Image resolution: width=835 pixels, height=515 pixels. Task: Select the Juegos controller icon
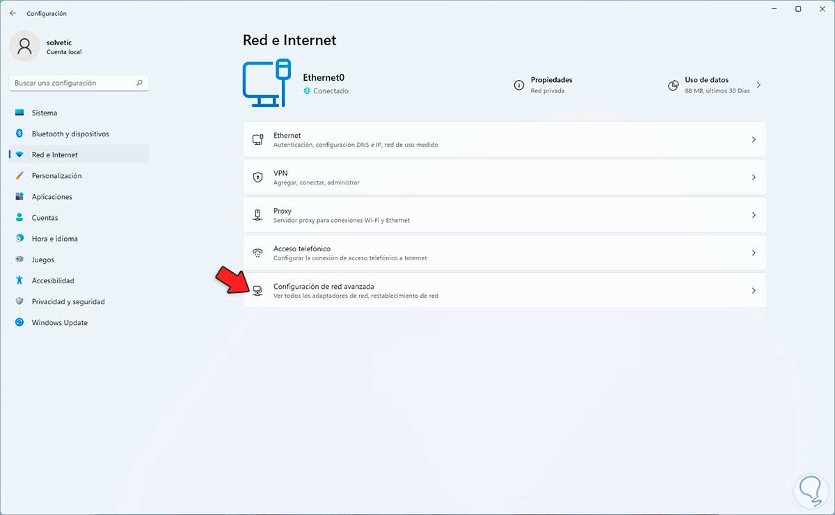click(19, 260)
